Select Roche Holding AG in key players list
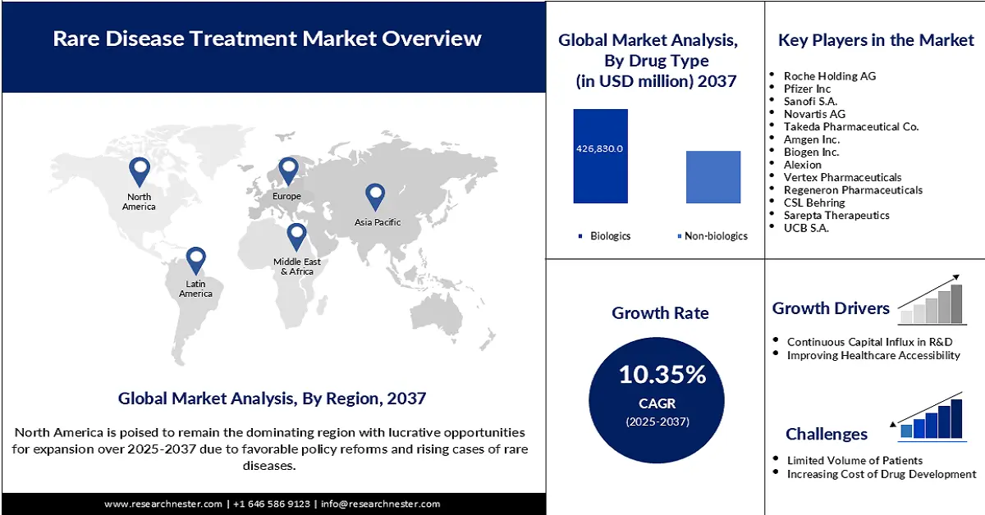 tap(829, 75)
